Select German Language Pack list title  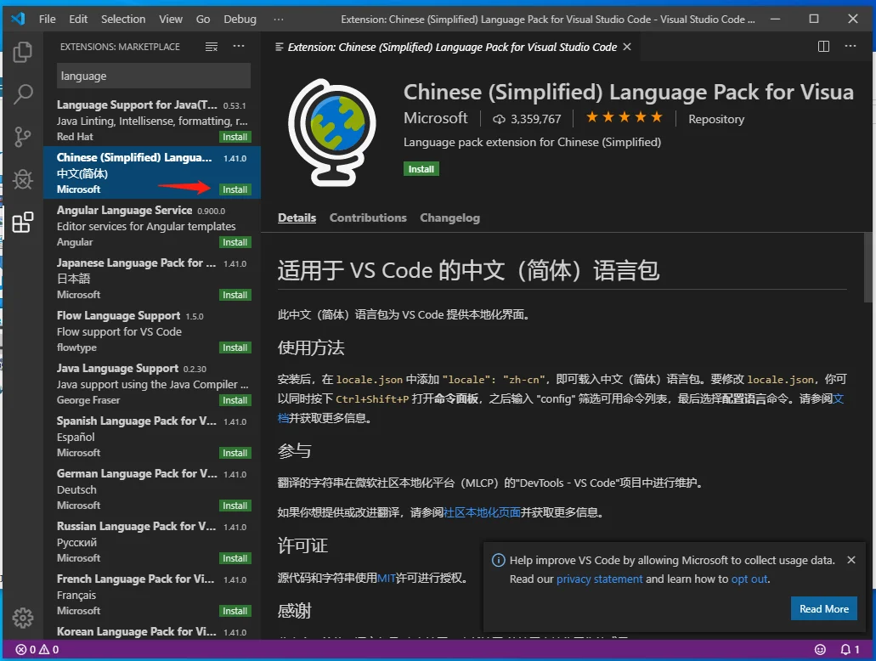click(137, 474)
